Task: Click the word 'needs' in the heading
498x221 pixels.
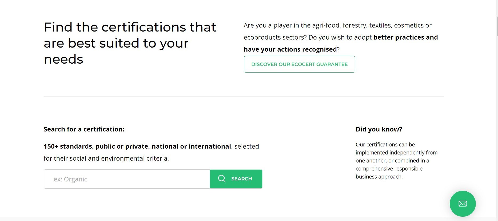Action: coord(63,59)
